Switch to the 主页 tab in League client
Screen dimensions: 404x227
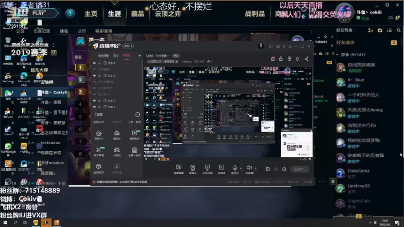tap(91, 14)
